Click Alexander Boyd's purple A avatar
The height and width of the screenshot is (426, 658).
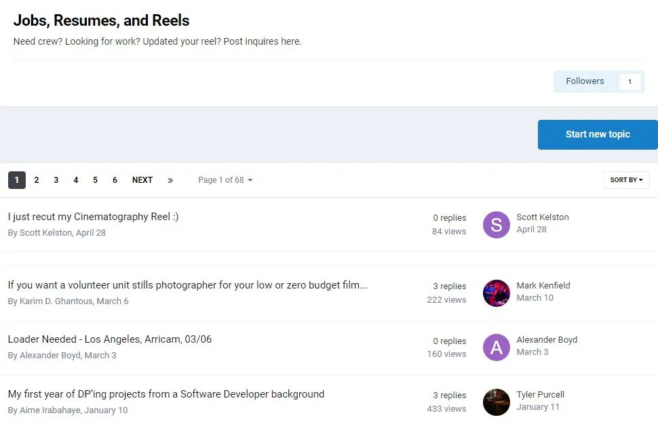click(496, 347)
